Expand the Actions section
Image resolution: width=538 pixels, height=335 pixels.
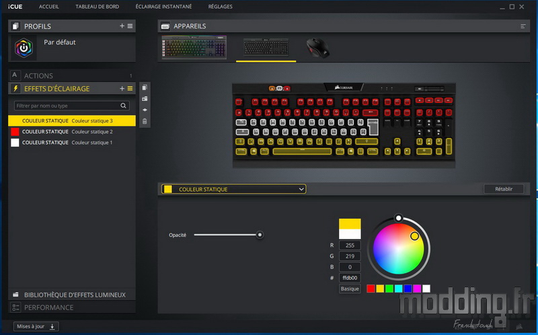(x=72, y=75)
